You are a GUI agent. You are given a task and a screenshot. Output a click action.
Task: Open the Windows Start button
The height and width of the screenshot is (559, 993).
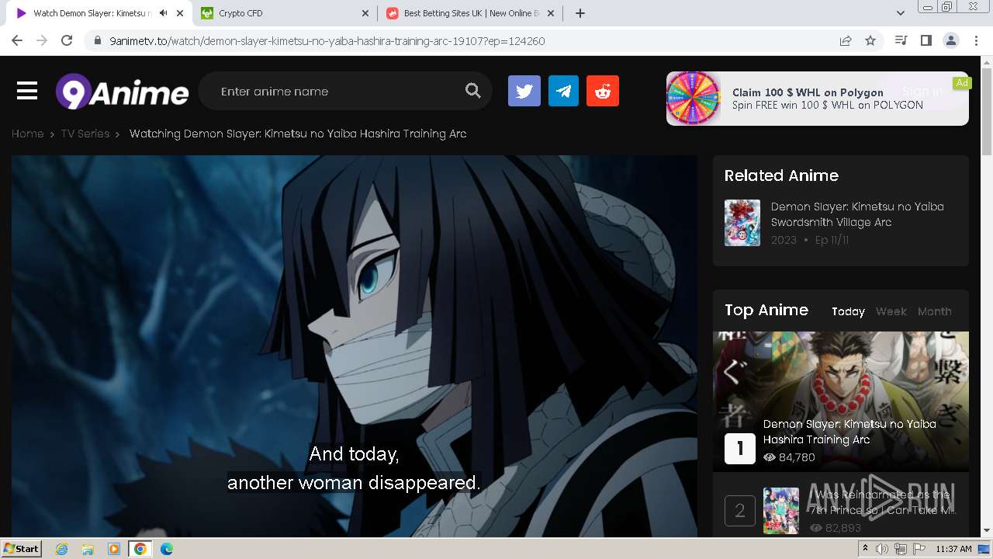pos(22,549)
